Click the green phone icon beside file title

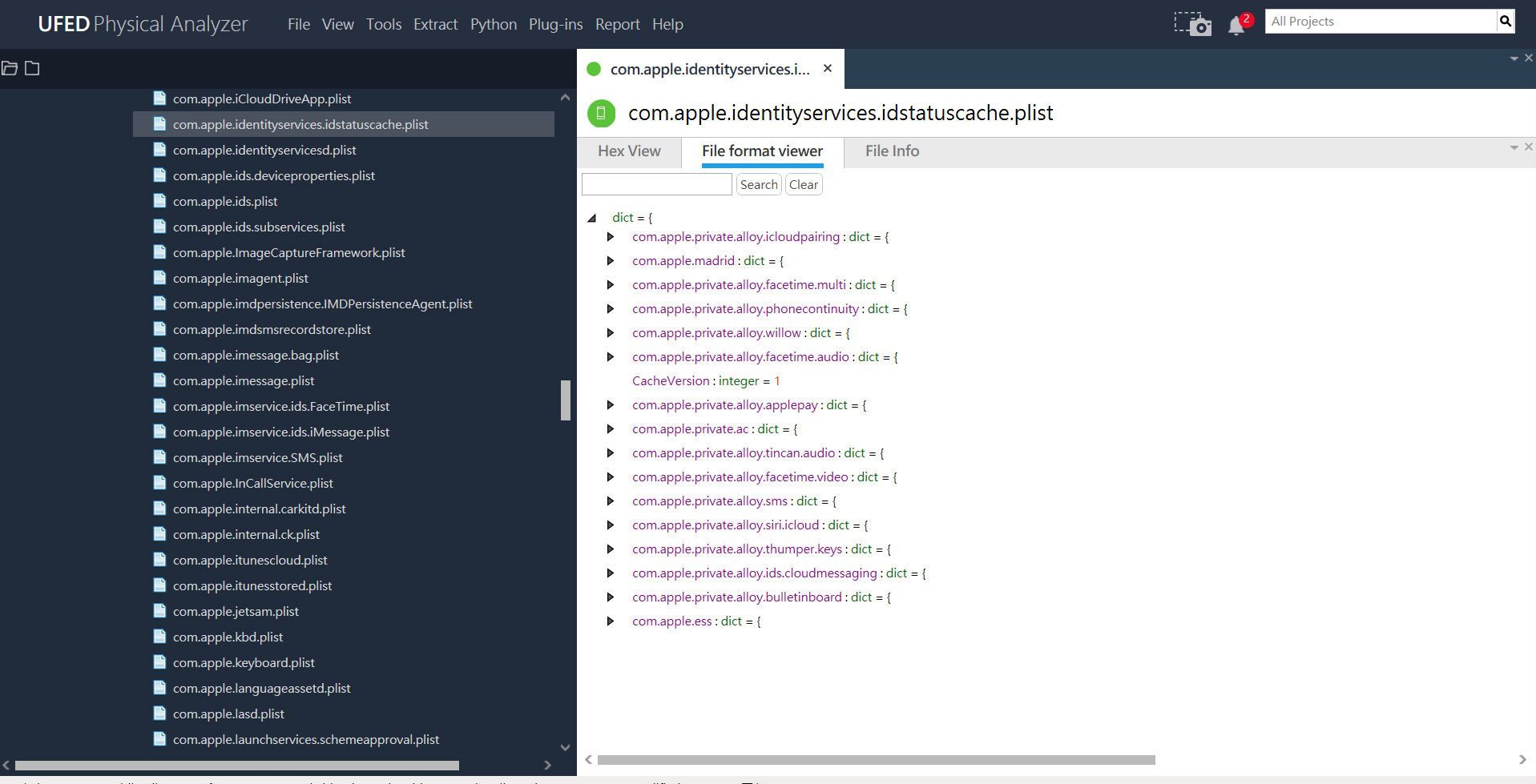click(x=601, y=113)
